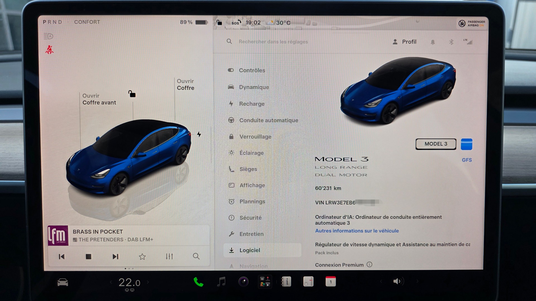The image size is (536, 301).
Task: Tap the blue color swatch next to MODEL 3
Action: coord(466,144)
